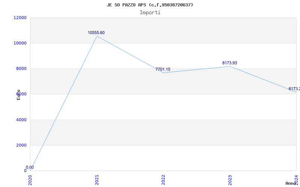This screenshot has width=300, height=187.
Task: Select the 2023 x-axis label
Action: pos(230,180)
